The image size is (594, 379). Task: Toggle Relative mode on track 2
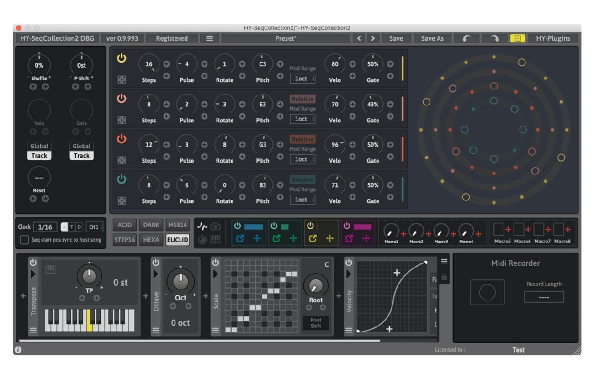point(302,99)
